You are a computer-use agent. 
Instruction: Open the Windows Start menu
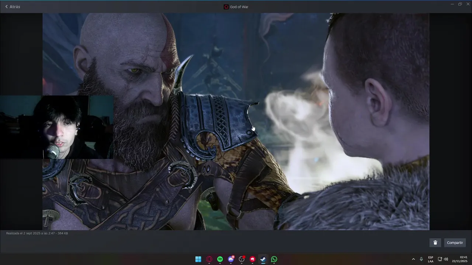[198, 259]
